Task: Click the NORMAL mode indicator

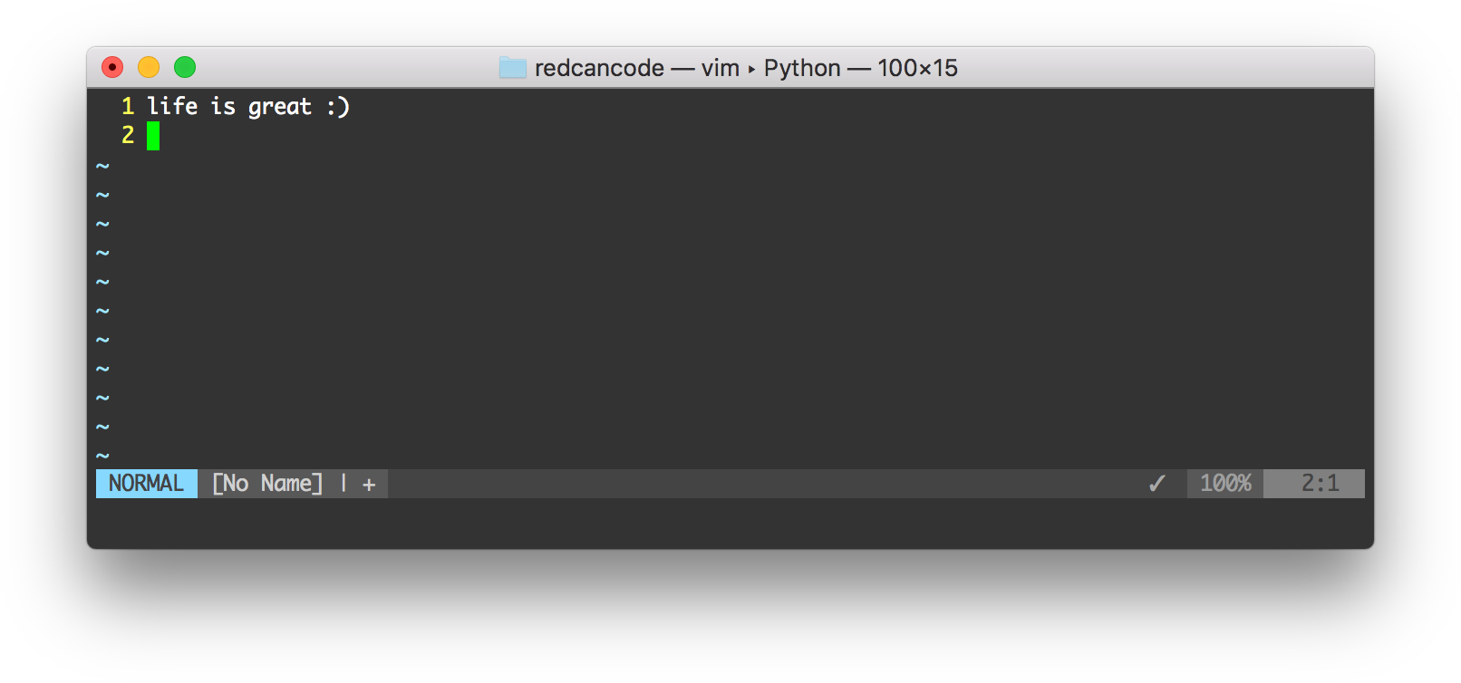Action: [x=146, y=484]
